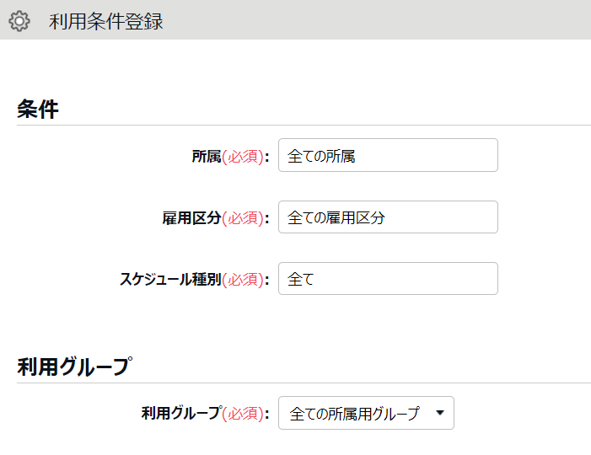This screenshot has width=591, height=455.
Task: Click the red 必須 marker beside the 利用グループ dropdown
Action: point(243,414)
